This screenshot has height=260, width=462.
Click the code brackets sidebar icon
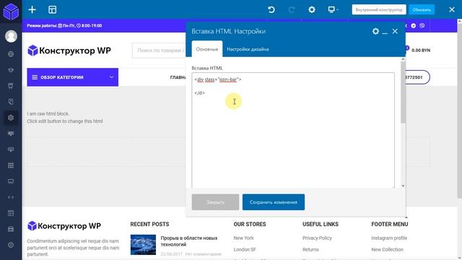point(11,197)
